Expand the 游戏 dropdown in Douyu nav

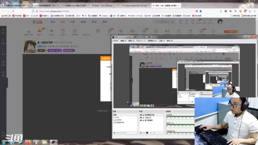[94, 22]
